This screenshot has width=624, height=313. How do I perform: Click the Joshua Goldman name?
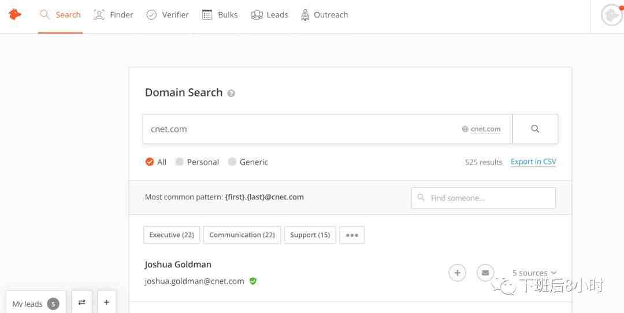[x=178, y=264]
